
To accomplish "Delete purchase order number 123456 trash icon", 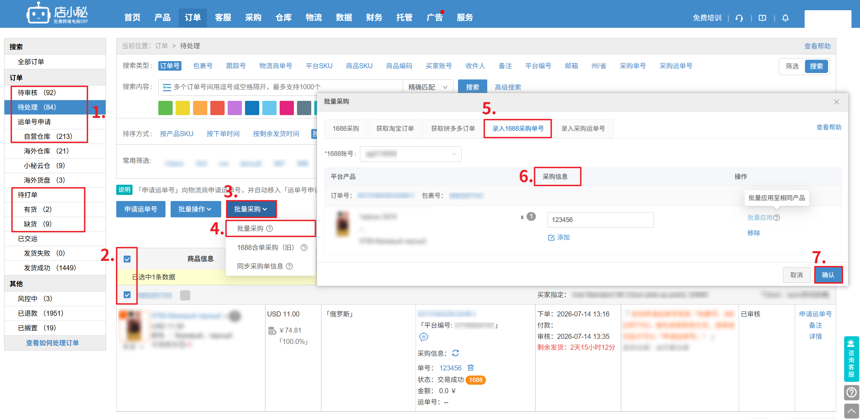I will click(471, 368).
